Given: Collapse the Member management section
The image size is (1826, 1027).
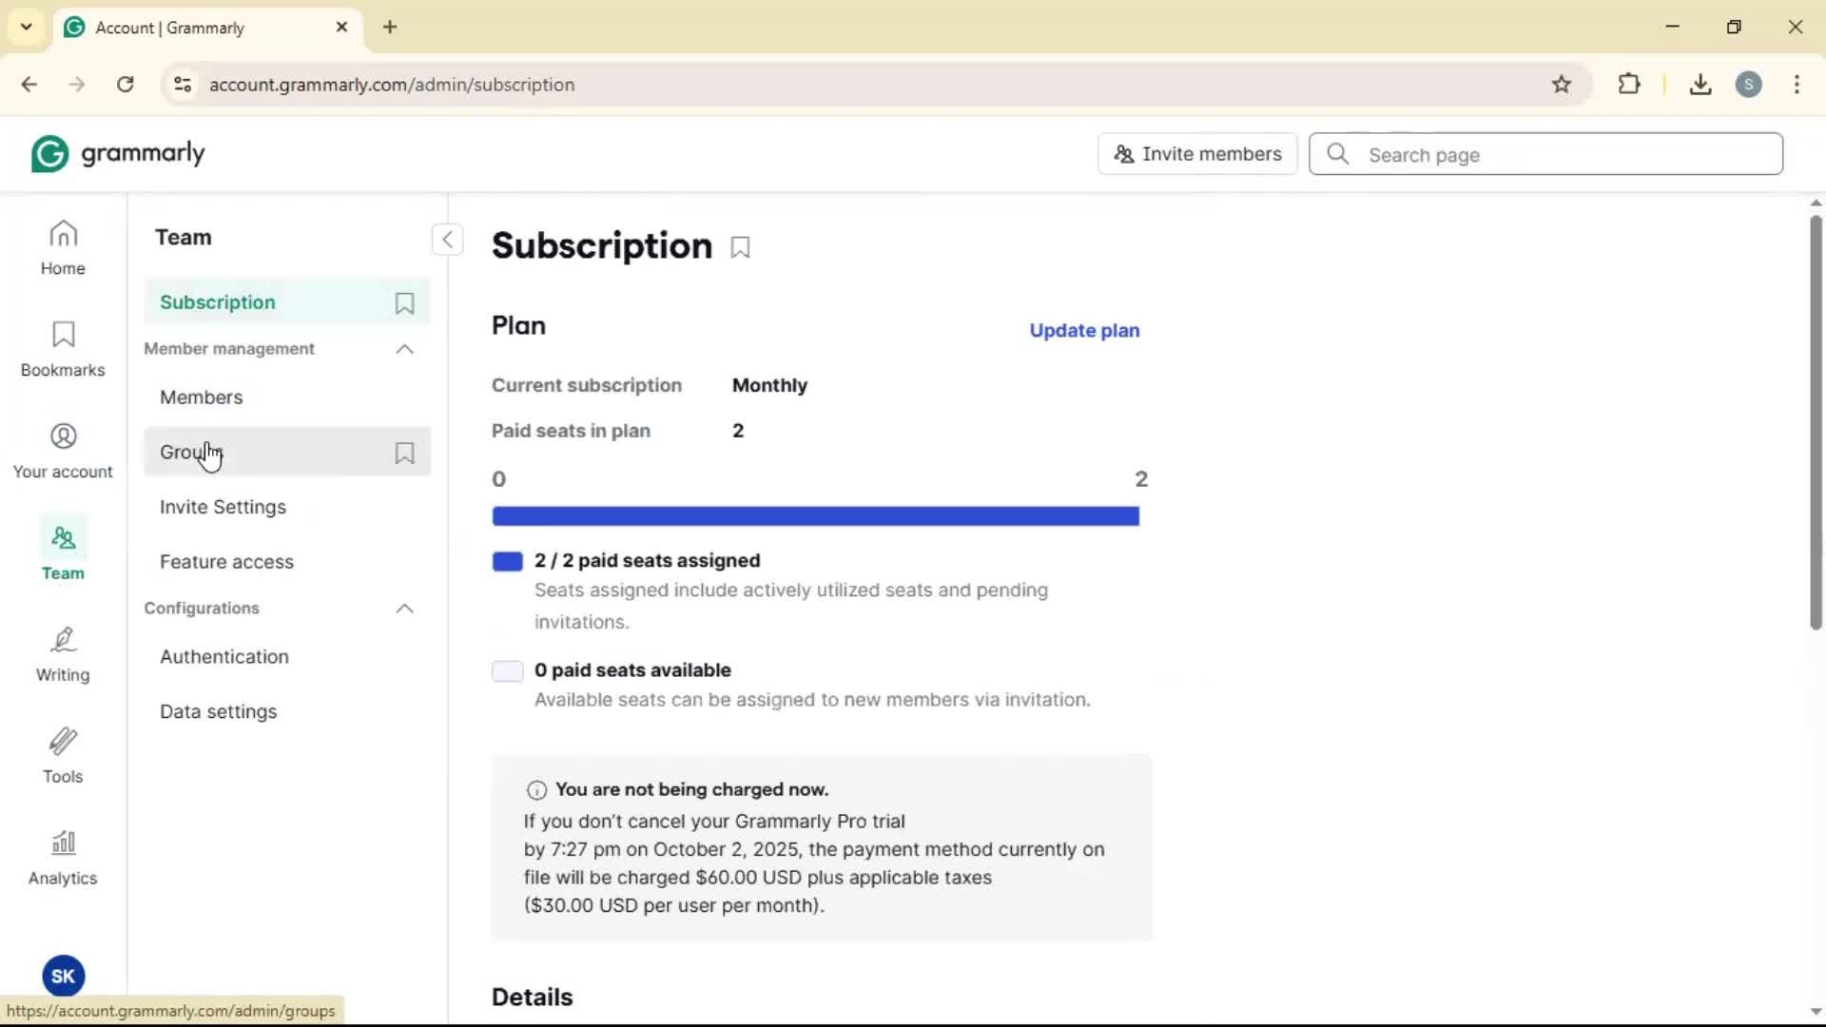Looking at the screenshot, I should point(404,349).
